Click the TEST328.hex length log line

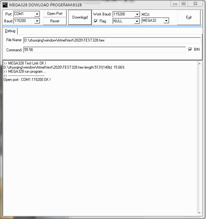[x=64, y=67]
